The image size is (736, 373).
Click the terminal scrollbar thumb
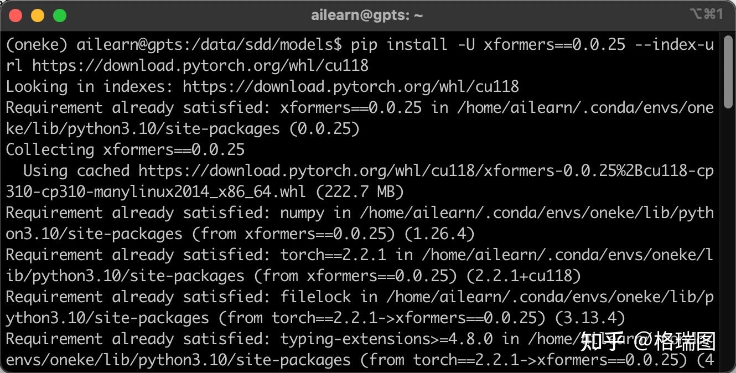728,72
